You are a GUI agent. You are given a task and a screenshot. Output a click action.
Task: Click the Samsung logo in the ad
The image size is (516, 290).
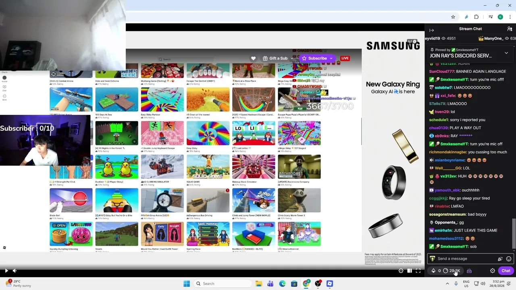pos(393,46)
